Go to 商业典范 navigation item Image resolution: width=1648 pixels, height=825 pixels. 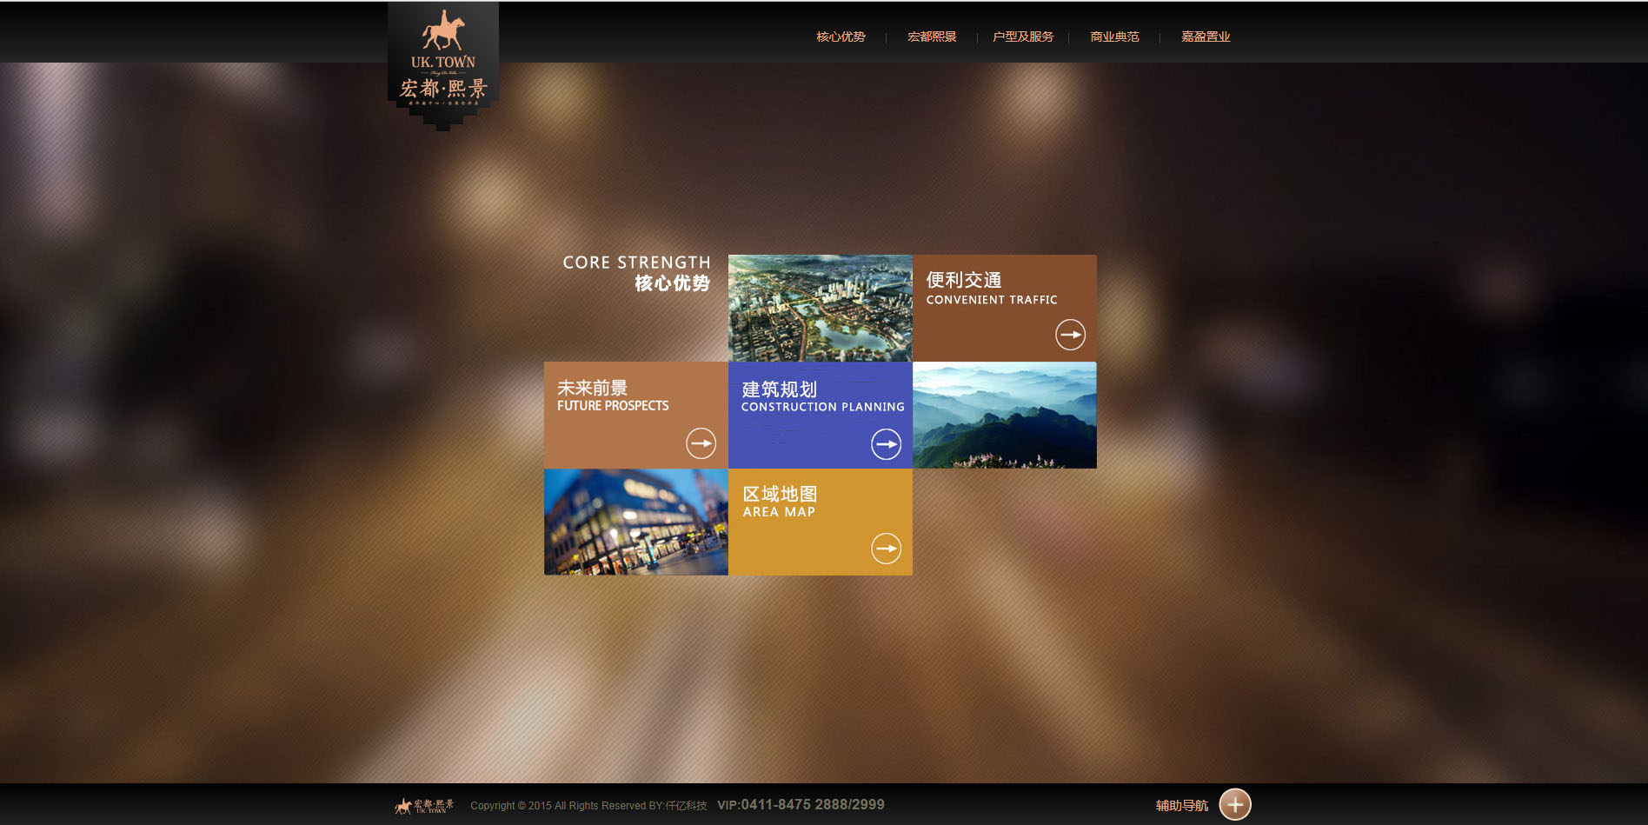1114,37
